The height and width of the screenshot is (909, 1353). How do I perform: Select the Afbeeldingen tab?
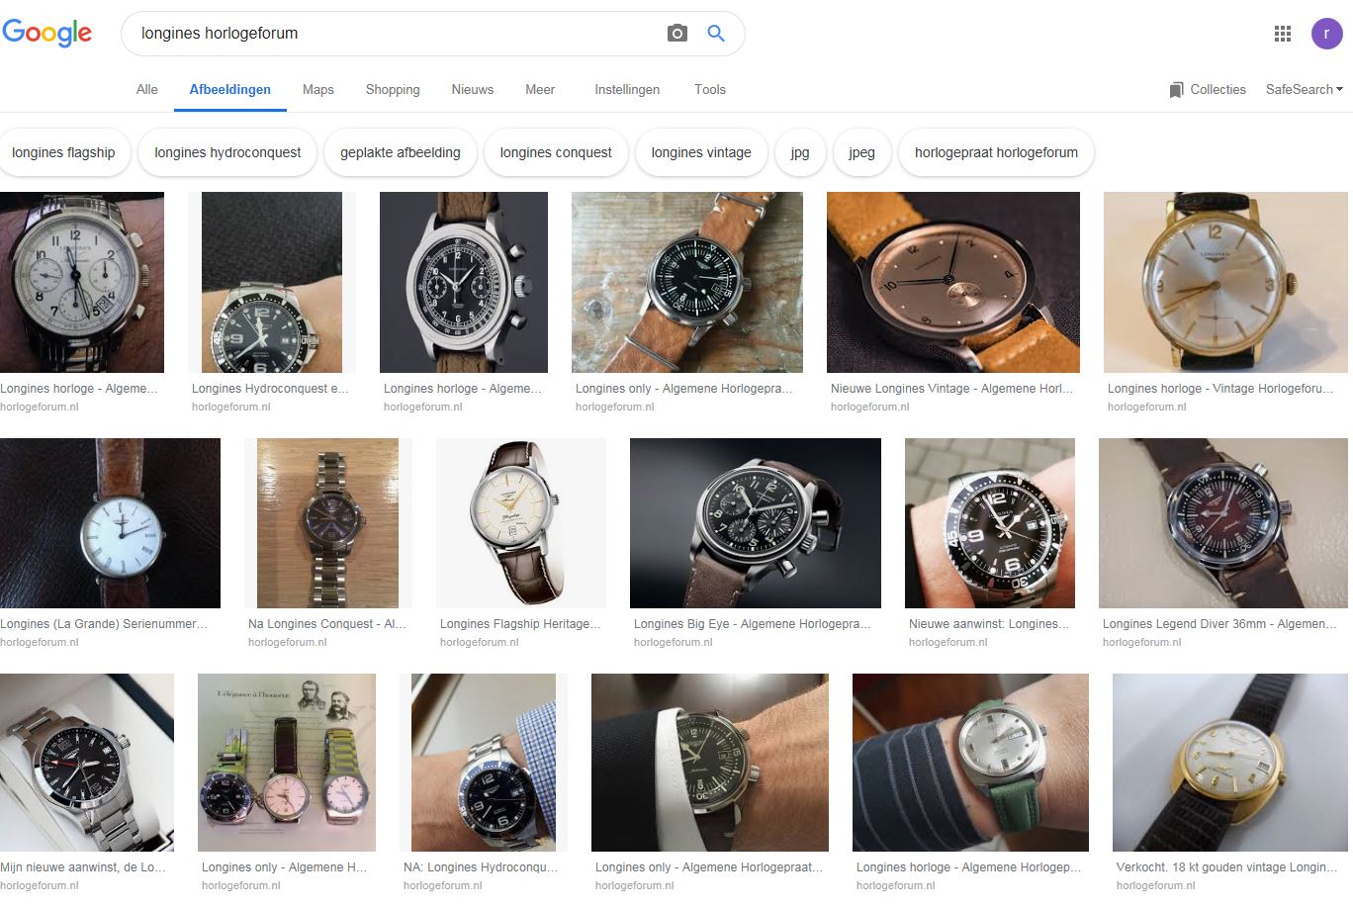click(230, 89)
